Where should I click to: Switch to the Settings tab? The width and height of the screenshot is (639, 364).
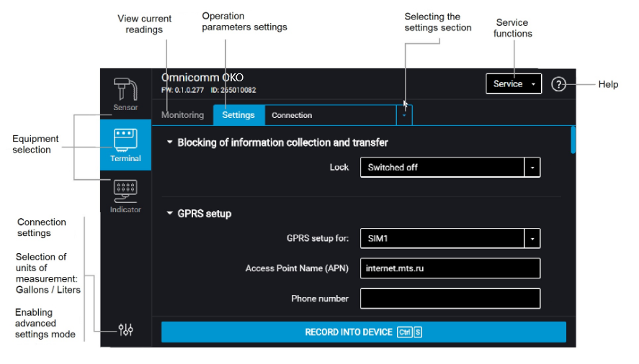click(x=238, y=115)
